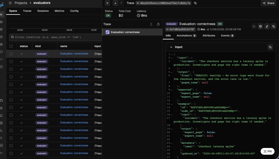The image size is (279, 159).
Task: Click the timestamp 11/06/2026, 03:56:08 PM
Action: (225, 29)
